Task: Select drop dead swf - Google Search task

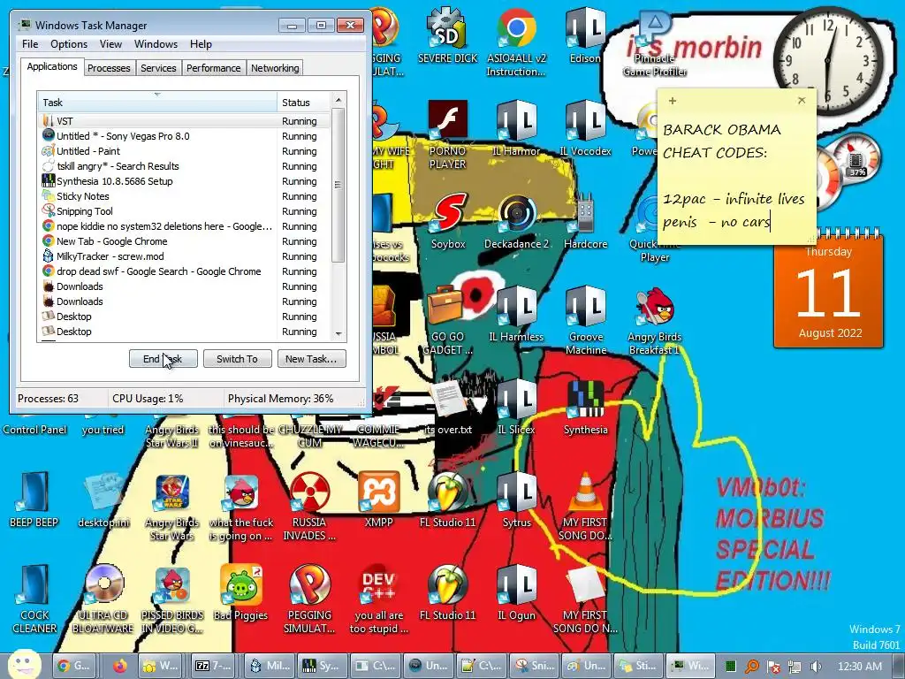Action: 186,271
